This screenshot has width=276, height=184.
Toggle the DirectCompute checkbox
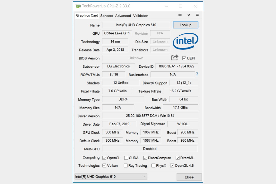[x=145, y=158]
